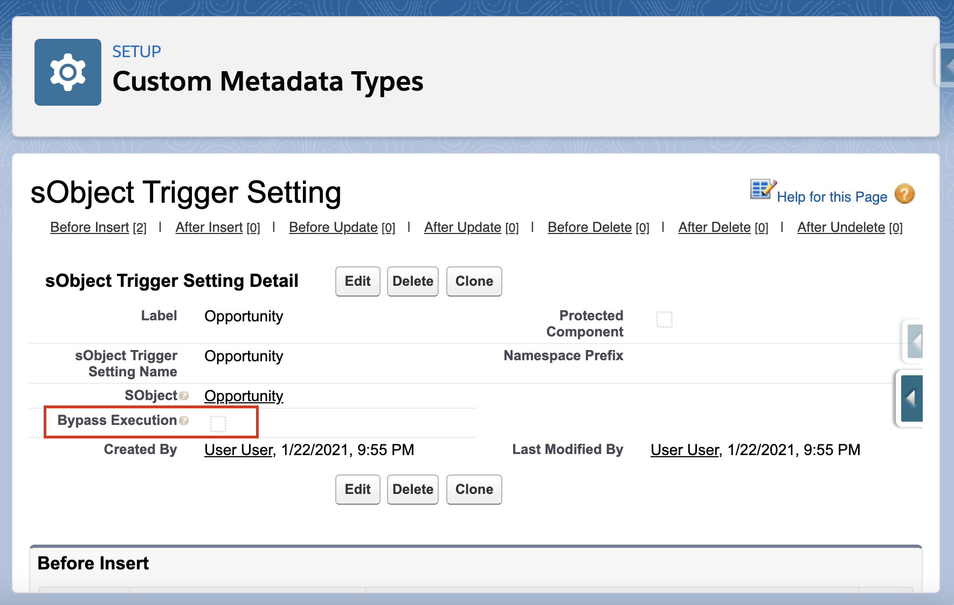Open the SObject Opportunity link
The height and width of the screenshot is (605, 954).
point(244,396)
